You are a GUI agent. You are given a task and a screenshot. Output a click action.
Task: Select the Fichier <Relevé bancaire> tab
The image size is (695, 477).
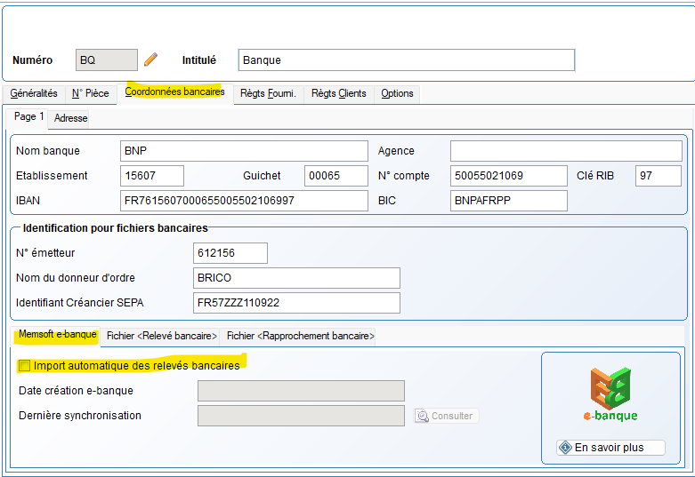[x=161, y=336]
